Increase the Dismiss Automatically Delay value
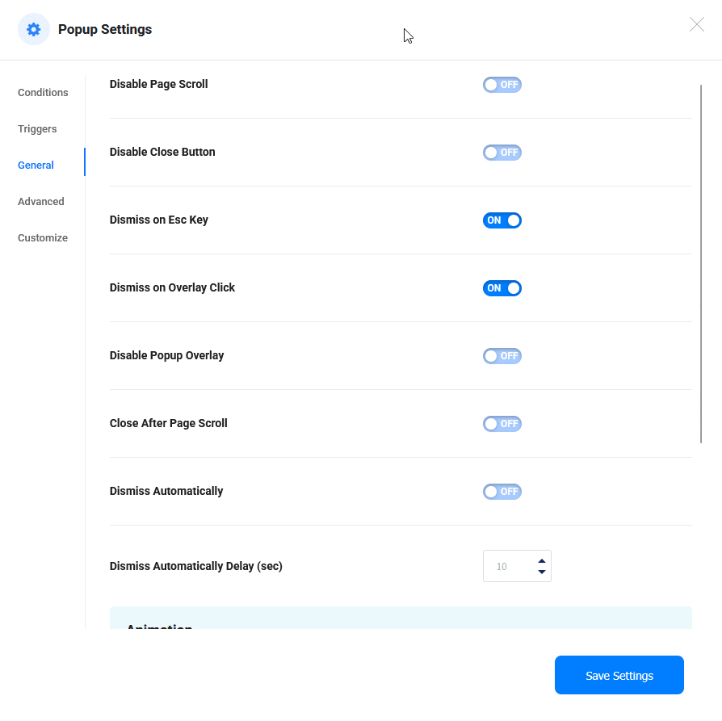The image size is (722, 721). pyautogui.click(x=542, y=560)
